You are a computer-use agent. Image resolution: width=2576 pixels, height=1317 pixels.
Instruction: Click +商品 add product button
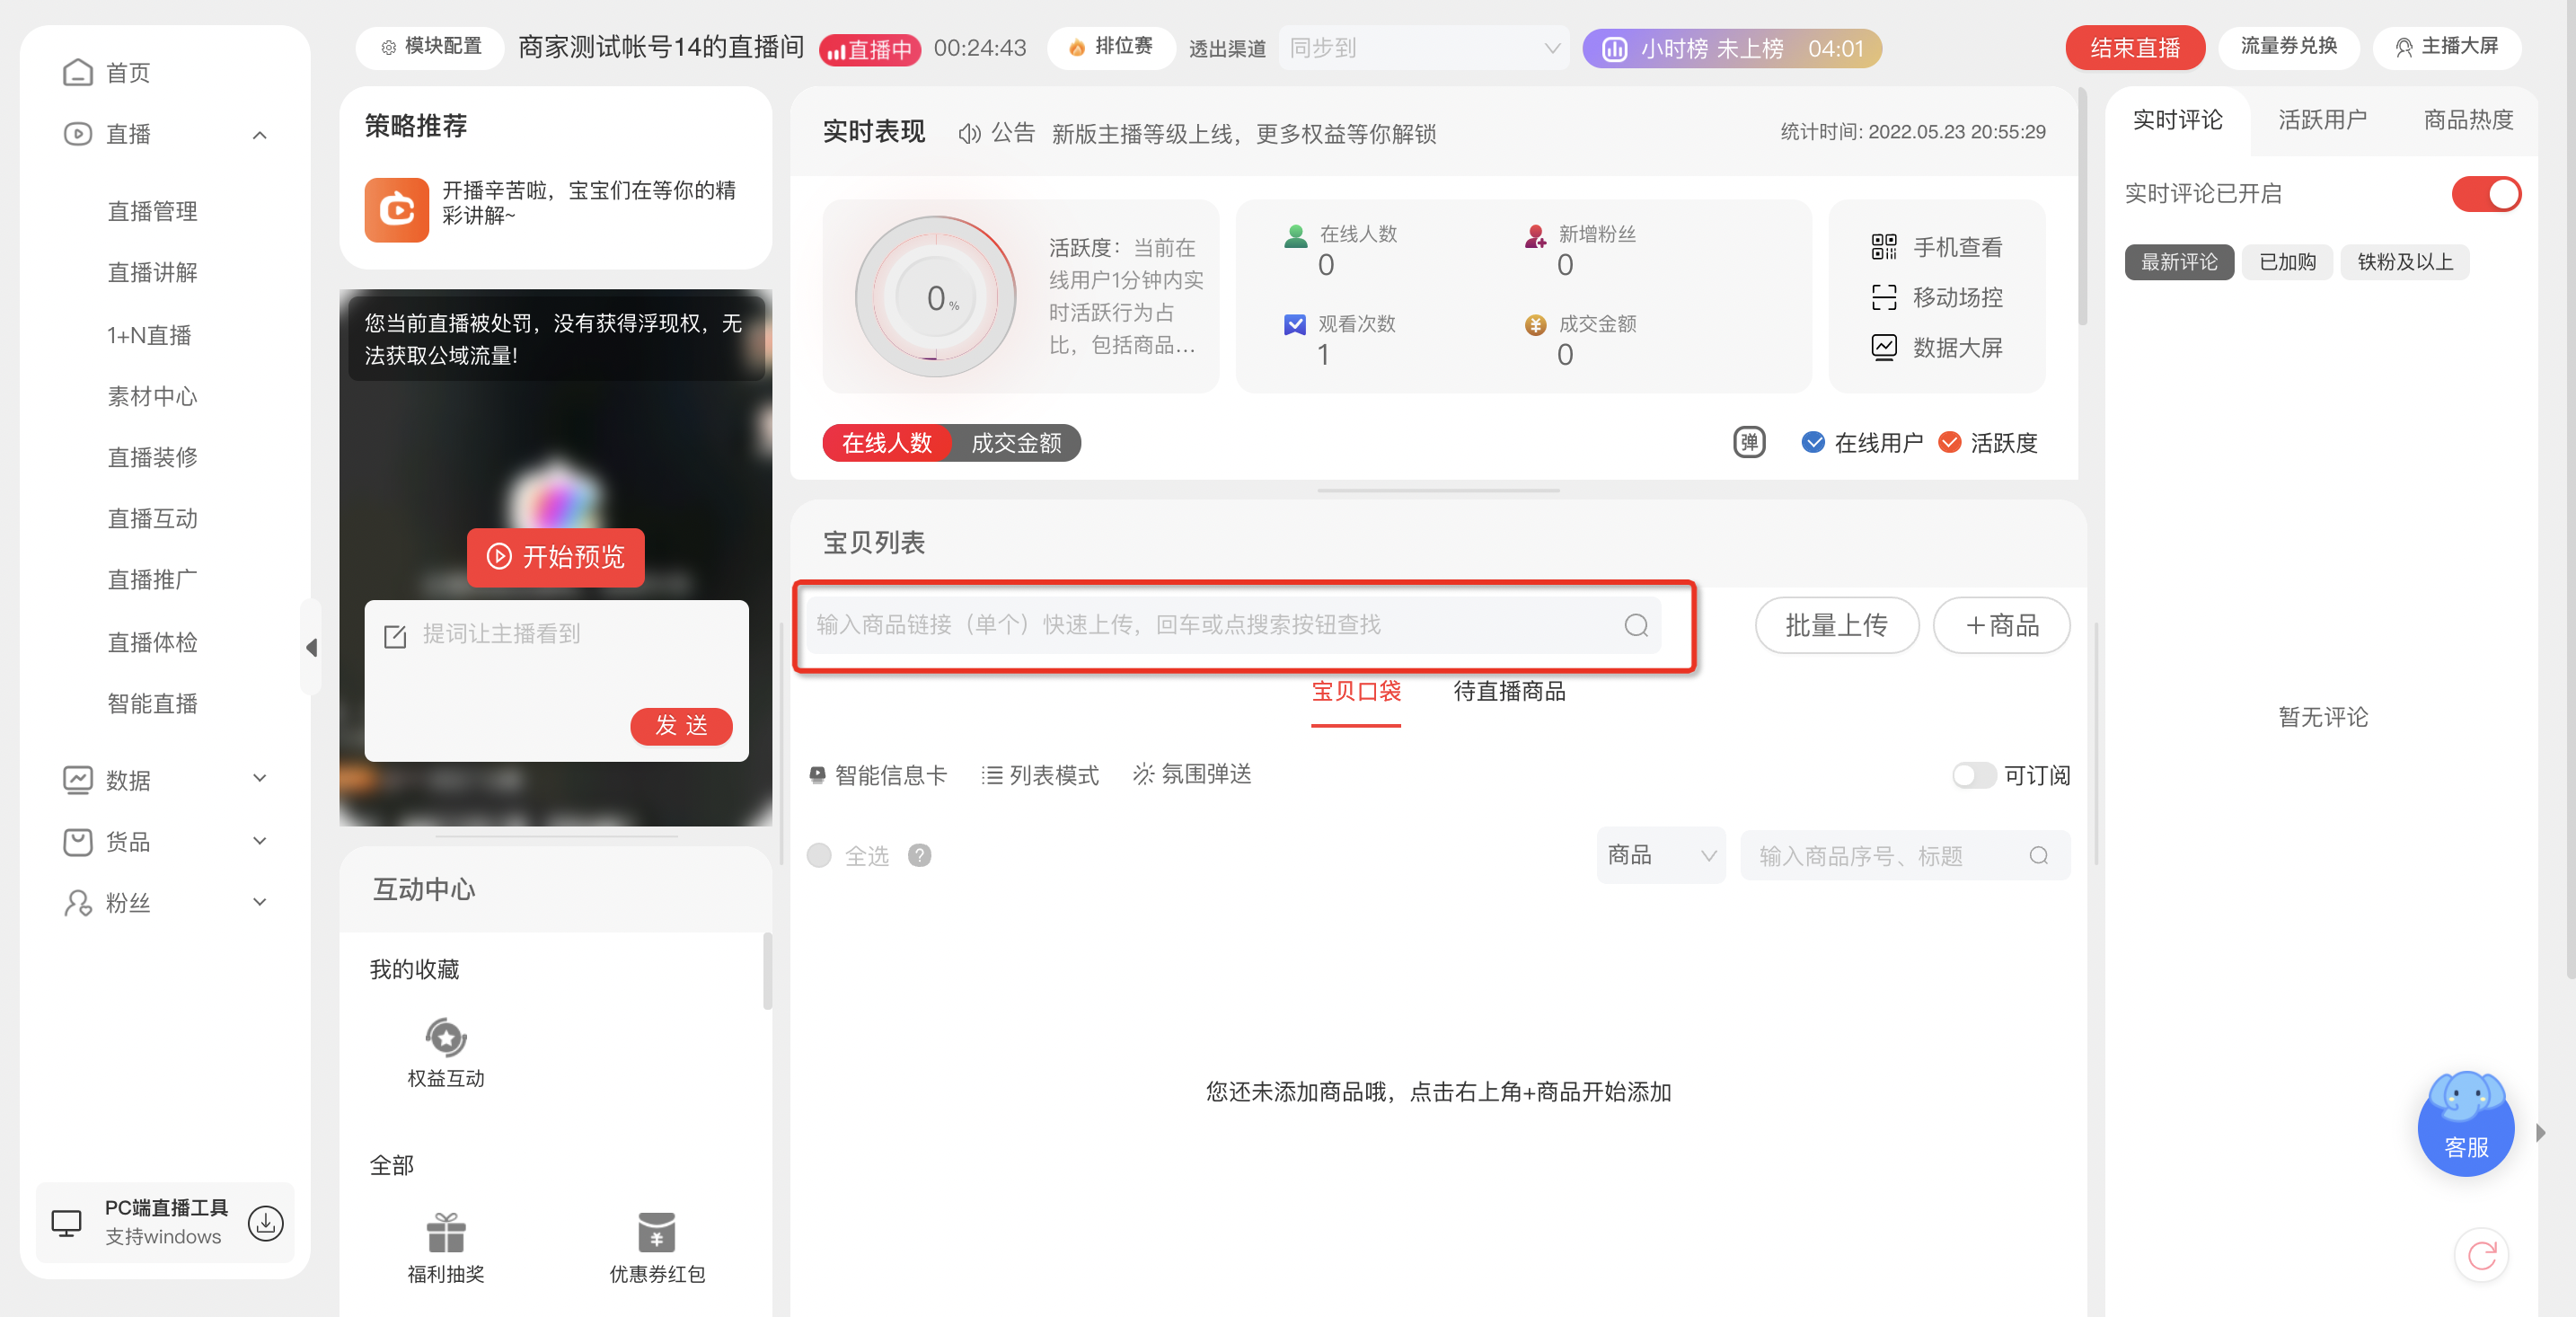(x=2001, y=625)
